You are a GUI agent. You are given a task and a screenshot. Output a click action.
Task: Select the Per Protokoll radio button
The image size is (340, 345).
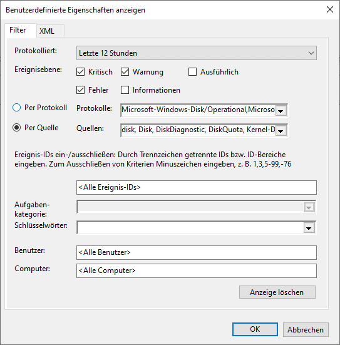point(17,108)
